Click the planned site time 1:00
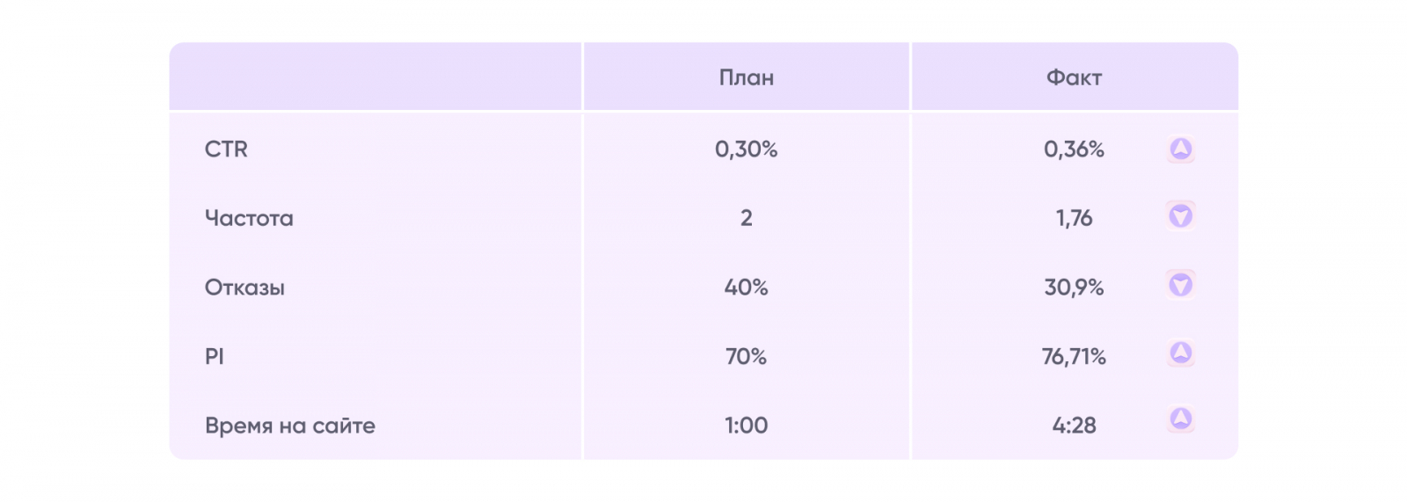Viewport: 1407px width, 502px height. [x=746, y=426]
